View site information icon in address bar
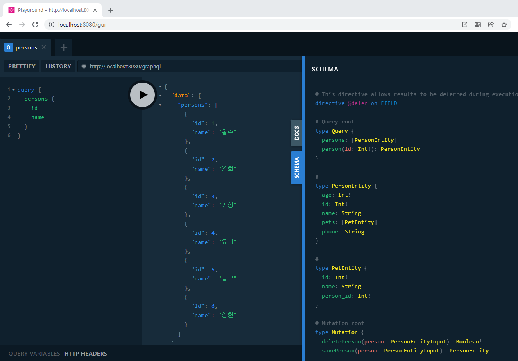 [x=52, y=25]
